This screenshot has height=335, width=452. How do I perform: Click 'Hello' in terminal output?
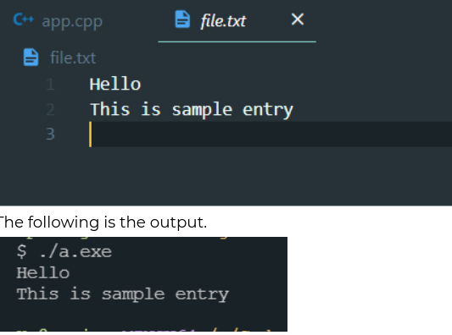click(43, 272)
